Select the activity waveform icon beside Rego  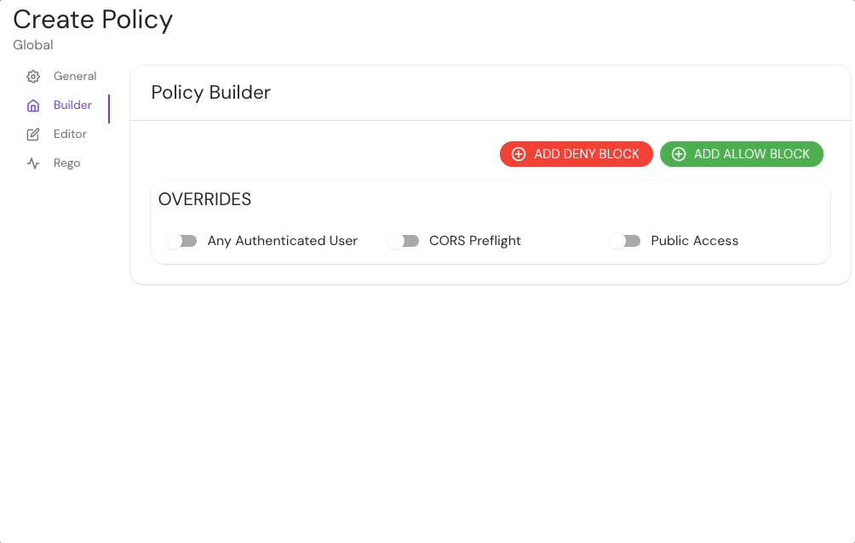(x=33, y=163)
